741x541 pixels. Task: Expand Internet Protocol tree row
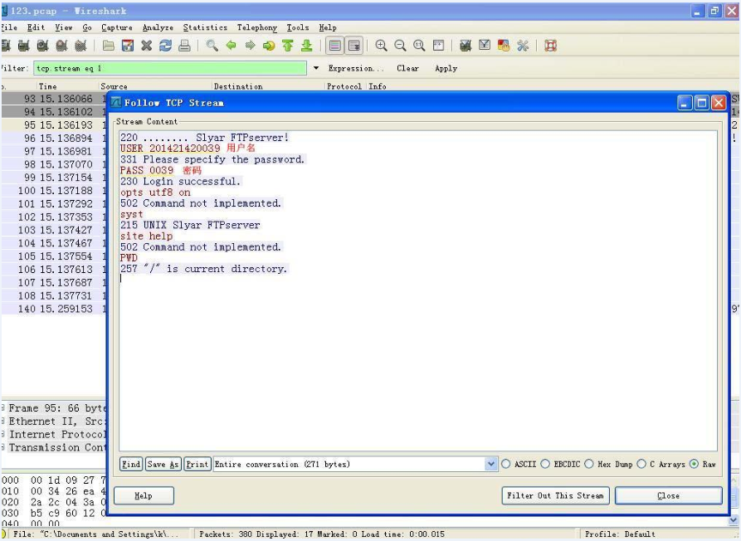(3, 434)
